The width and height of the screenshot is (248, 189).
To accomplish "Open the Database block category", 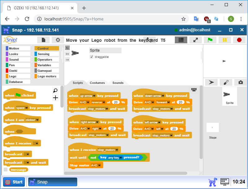I will pos(18,82).
